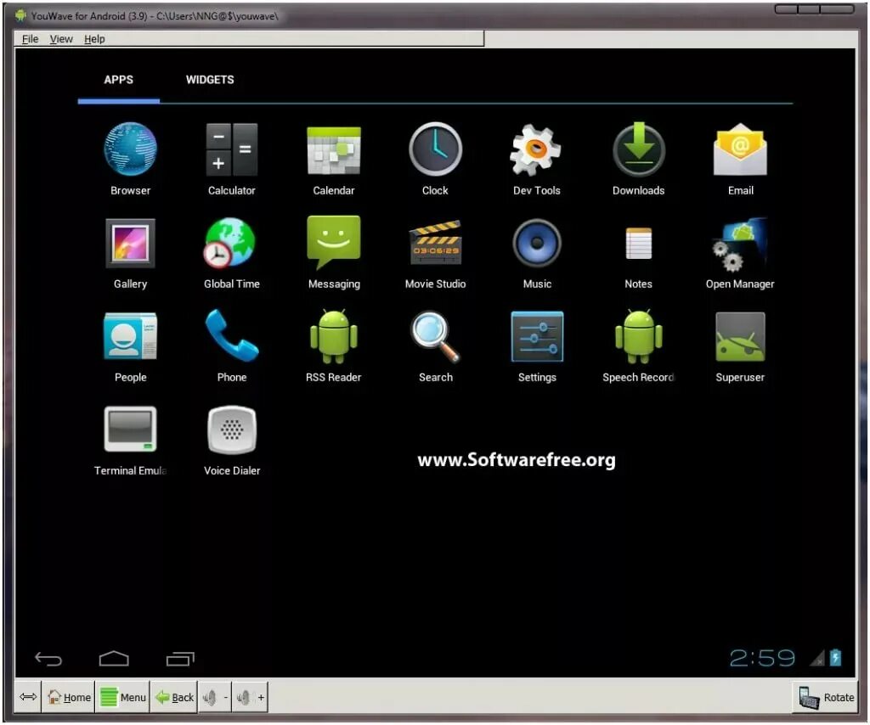Image resolution: width=870 pixels, height=725 pixels.
Task: Tap the 2:59 clock in status bar
Action: (762, 658)
